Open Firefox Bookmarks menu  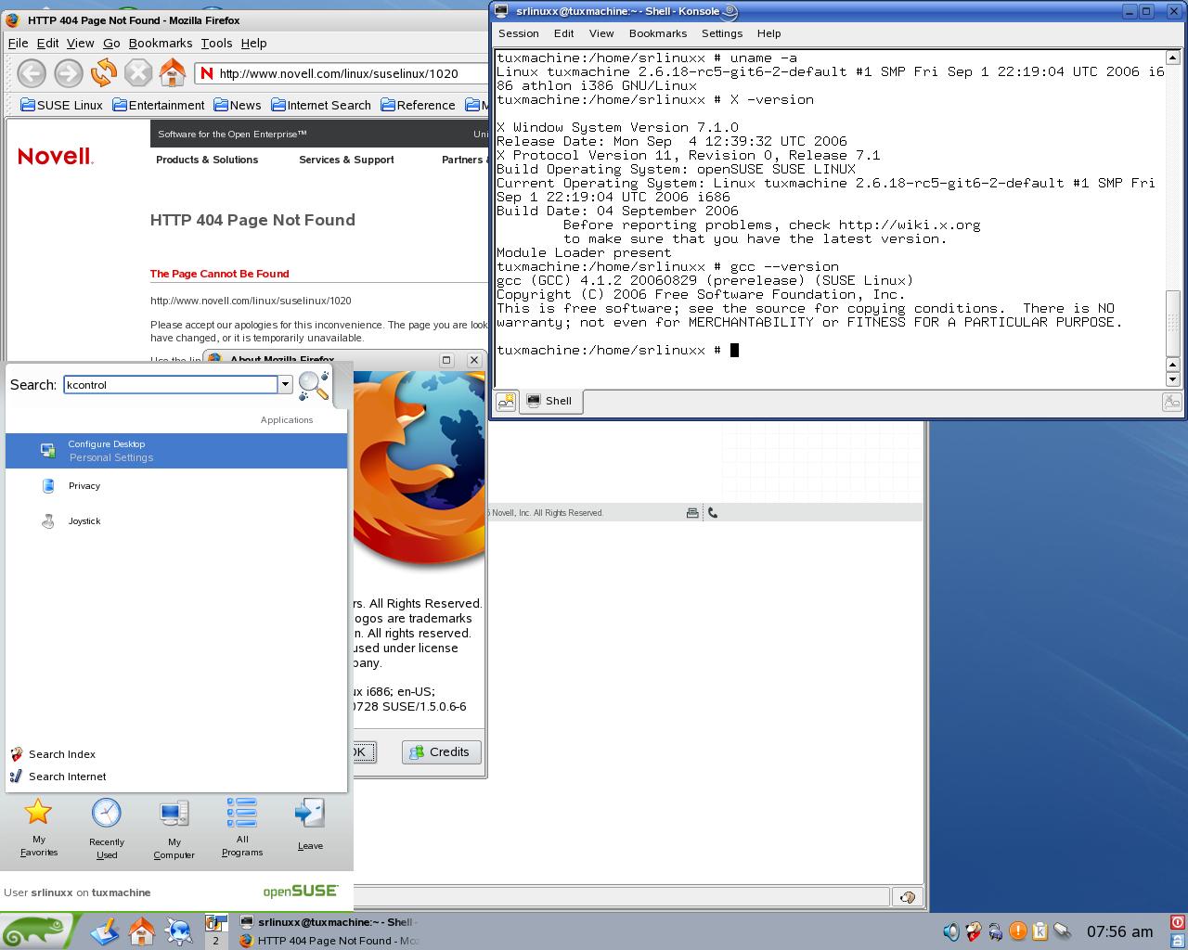pyautogui.click(x=161, y=43)
